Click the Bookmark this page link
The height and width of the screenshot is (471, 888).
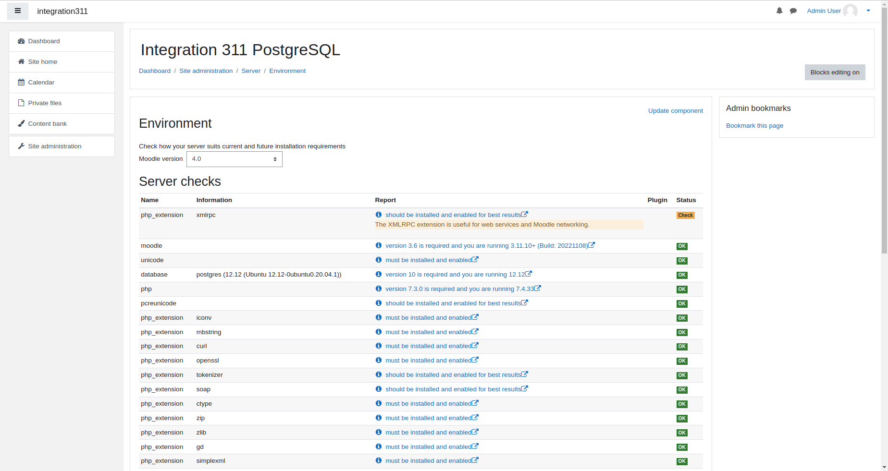click(x=754, y=126)
